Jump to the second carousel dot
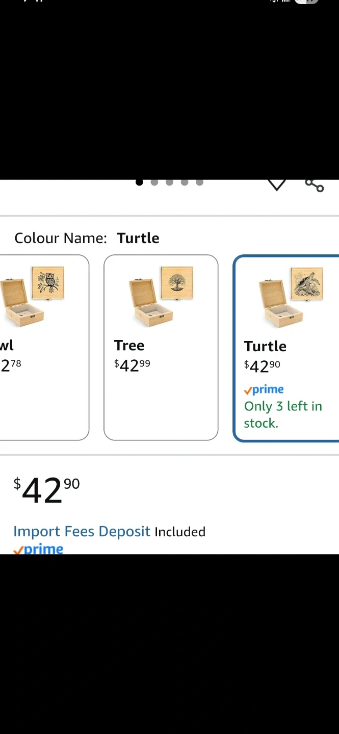Screen dimensions: 339x734 (154, 182)
